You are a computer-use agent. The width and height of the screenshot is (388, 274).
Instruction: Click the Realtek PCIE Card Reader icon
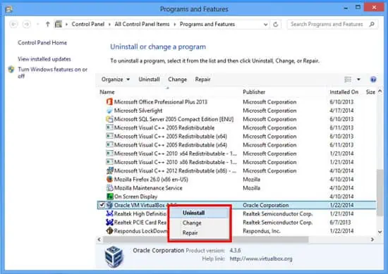[109, 223]
